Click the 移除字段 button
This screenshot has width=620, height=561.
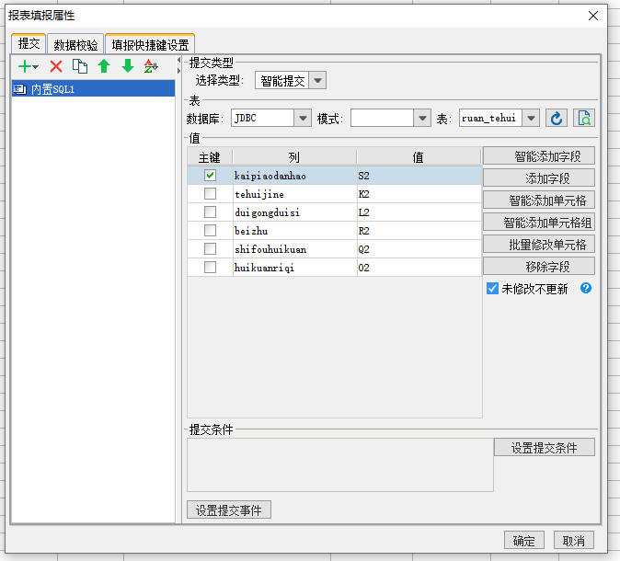(x=539, y=267)
